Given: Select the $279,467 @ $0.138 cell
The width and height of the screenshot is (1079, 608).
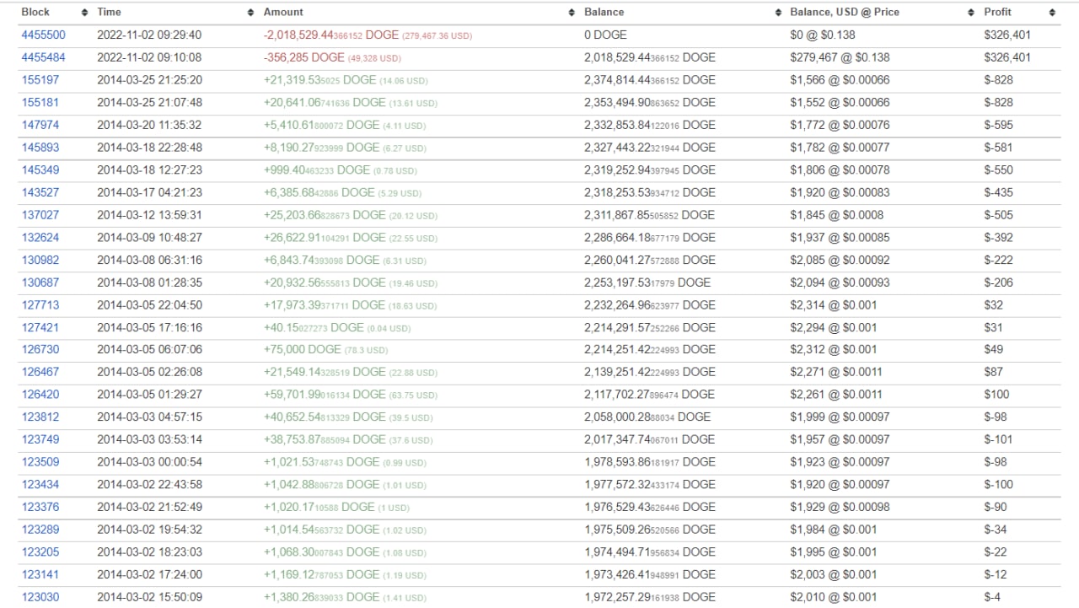Looking at the screenshot, I should (840, 58).
